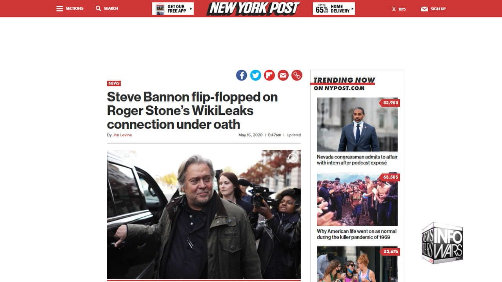The image size is (502, 282).
Task: Open the Home Delivery offer banner
Action: coord(334,9)
